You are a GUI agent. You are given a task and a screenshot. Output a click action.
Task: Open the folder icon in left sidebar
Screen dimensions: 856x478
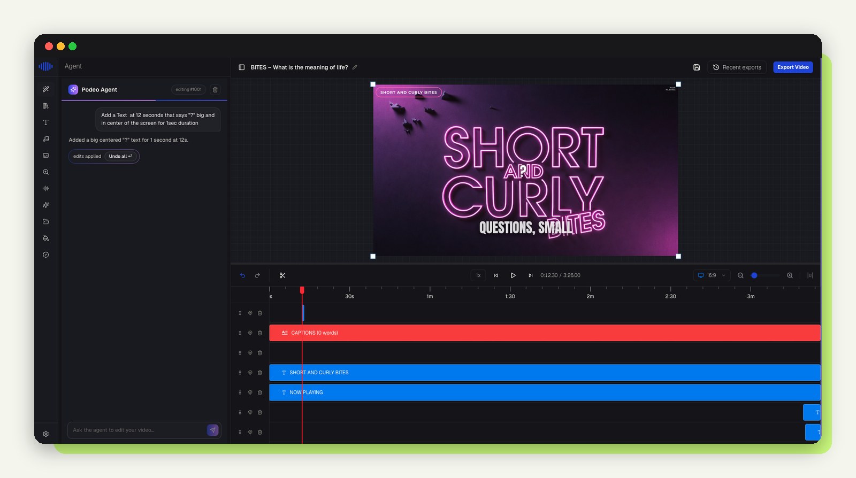(x=46, y=221)
